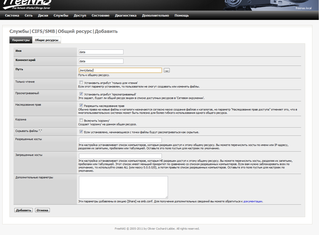Toggle the hide dot files checkbox
Image resolution: width=319 pixels, height=235 pixels.
81,132
